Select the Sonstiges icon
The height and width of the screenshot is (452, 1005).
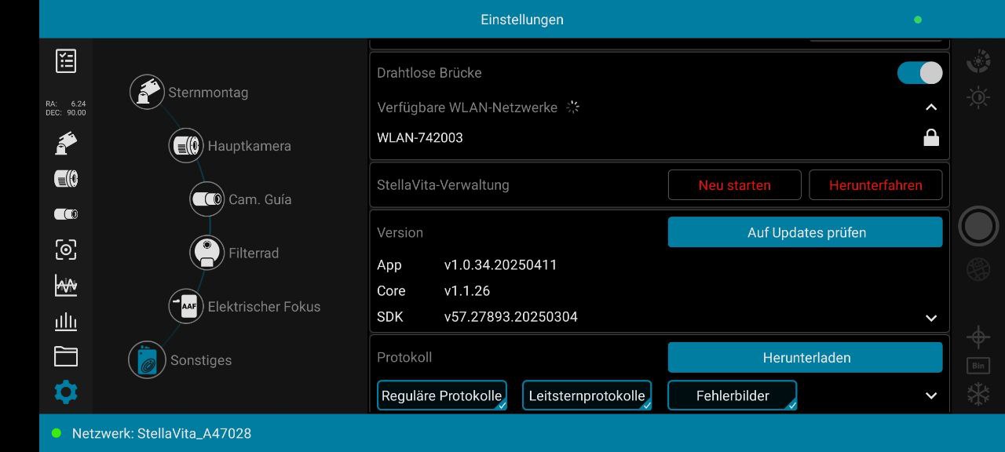[x=147, y=360]
